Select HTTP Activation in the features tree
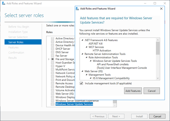 [102, 50]
